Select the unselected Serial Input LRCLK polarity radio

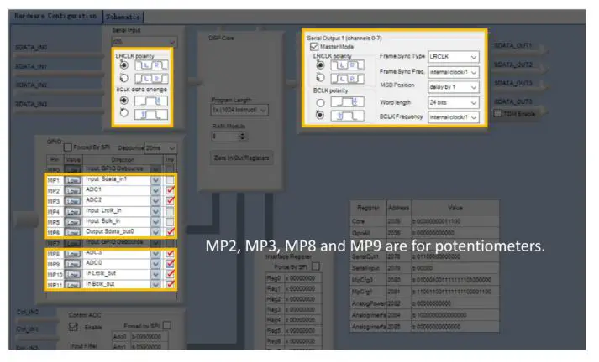123,79
